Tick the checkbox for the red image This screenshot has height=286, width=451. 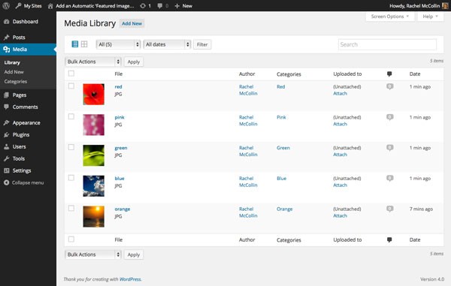coord(71,86)
